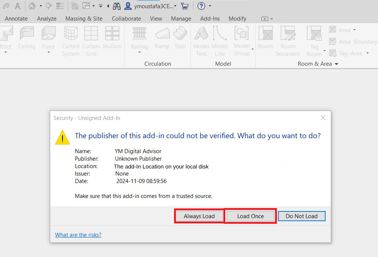Image resolution: width=378 pixels, height=257 pixels.
Task: Click the Unknown Publisher text
Action: coord(138,159)
